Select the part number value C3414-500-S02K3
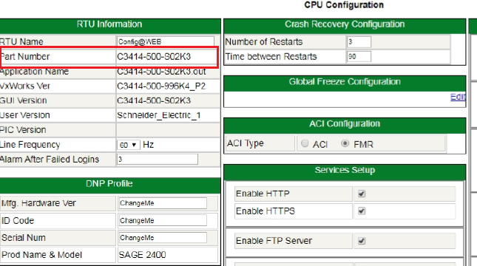The width and height of the screenshot is (477, 266). point(154,57)
